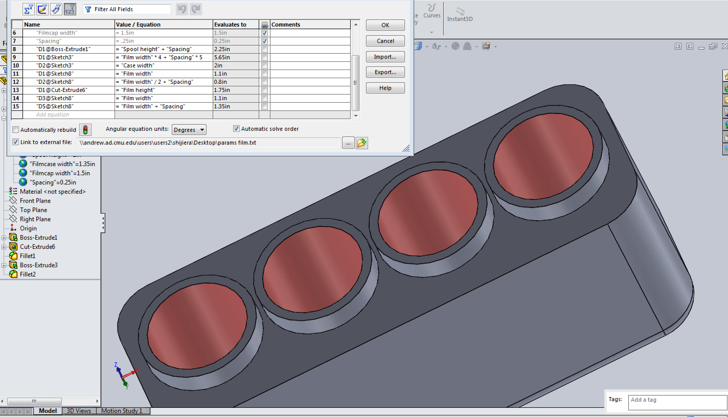Expand Boss-Extrude1 in feature tree
Image resolution: width=728 pixels, height=417 pixels.
4,238
